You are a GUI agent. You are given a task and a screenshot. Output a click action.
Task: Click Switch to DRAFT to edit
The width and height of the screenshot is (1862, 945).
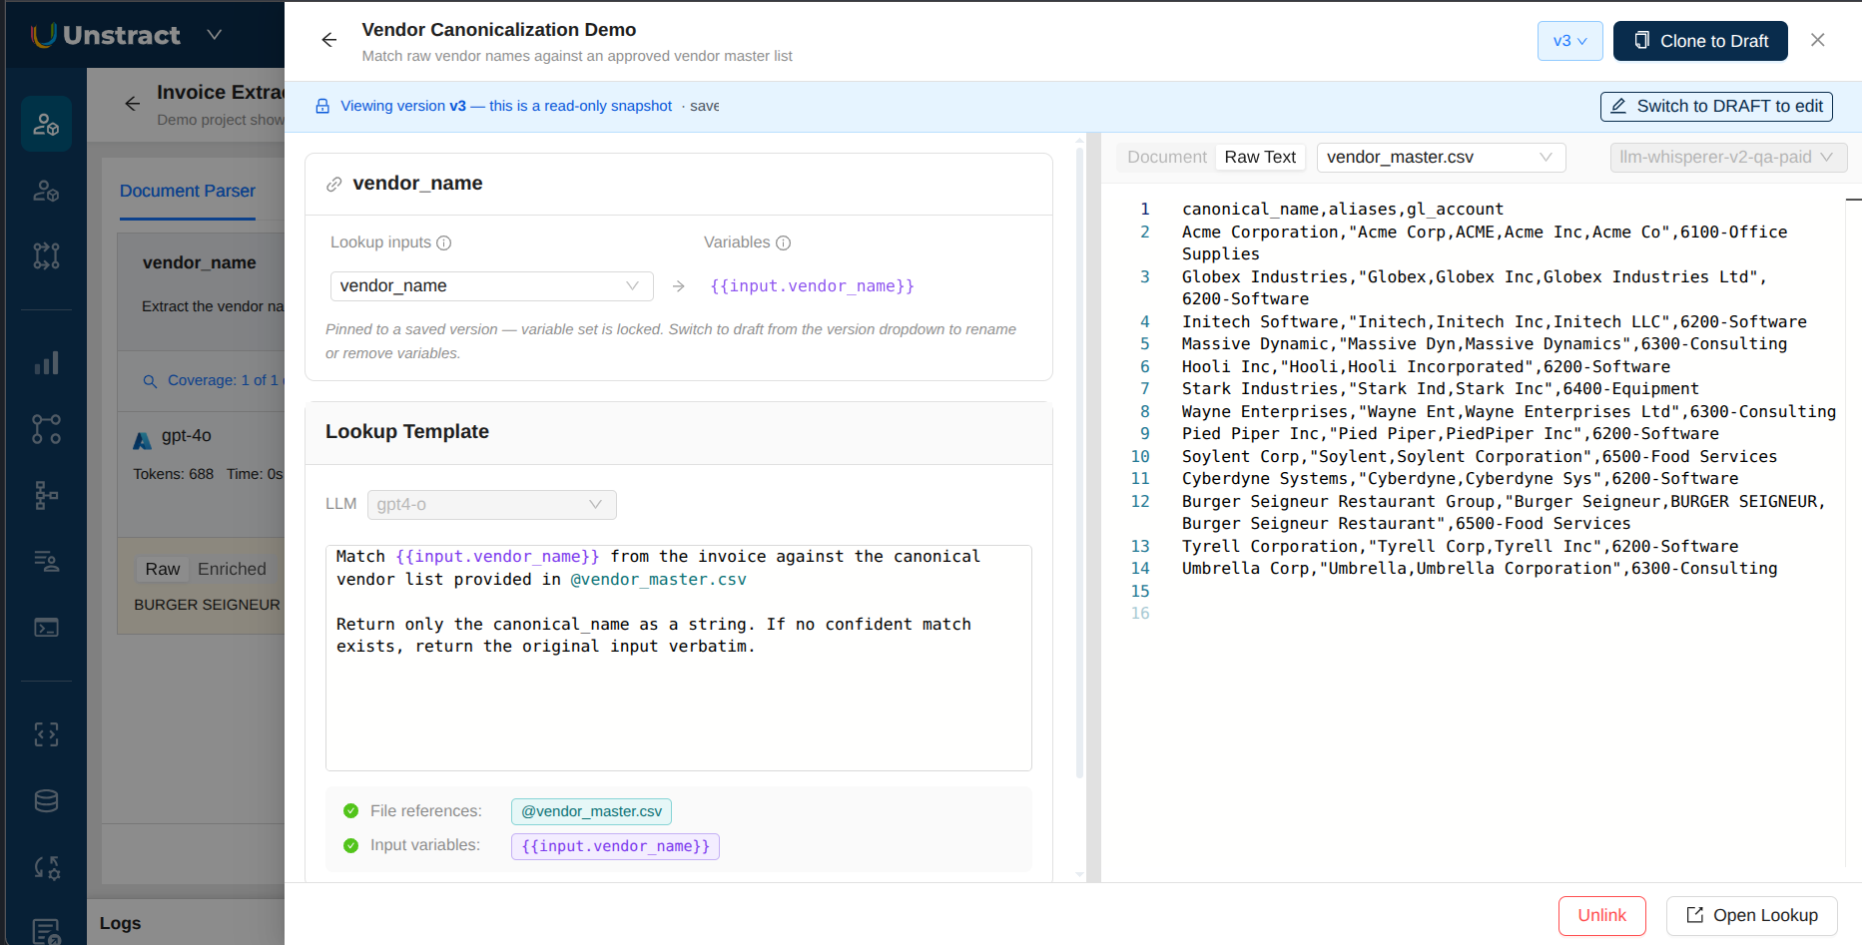click(x=1716, y=107)
